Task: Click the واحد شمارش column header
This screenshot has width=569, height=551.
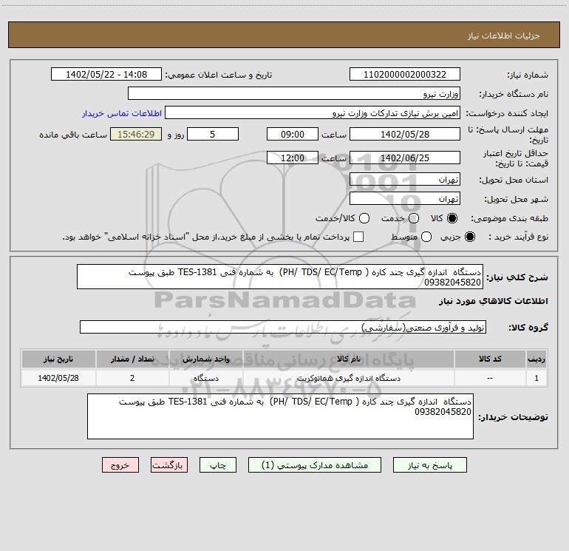Action: [x=205, y=359]
